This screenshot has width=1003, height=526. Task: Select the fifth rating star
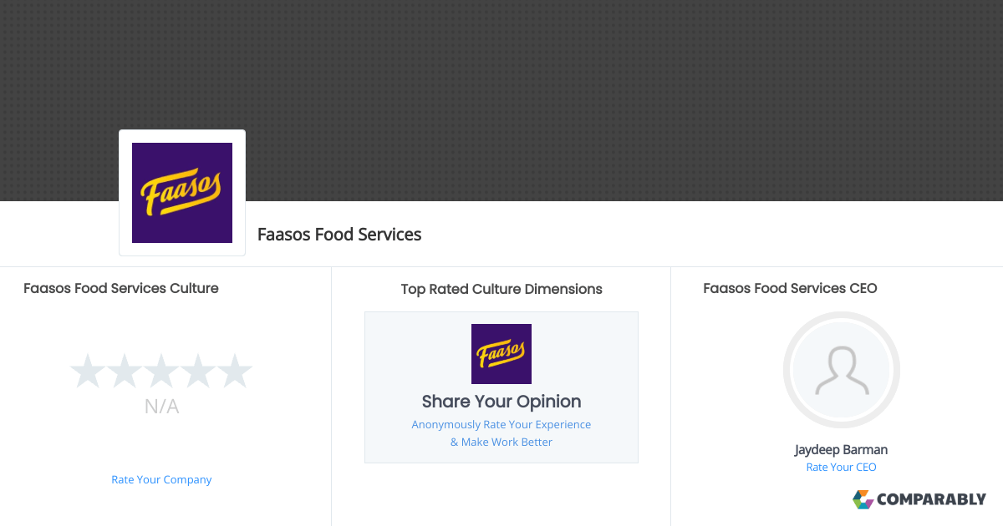pos(235,371)
